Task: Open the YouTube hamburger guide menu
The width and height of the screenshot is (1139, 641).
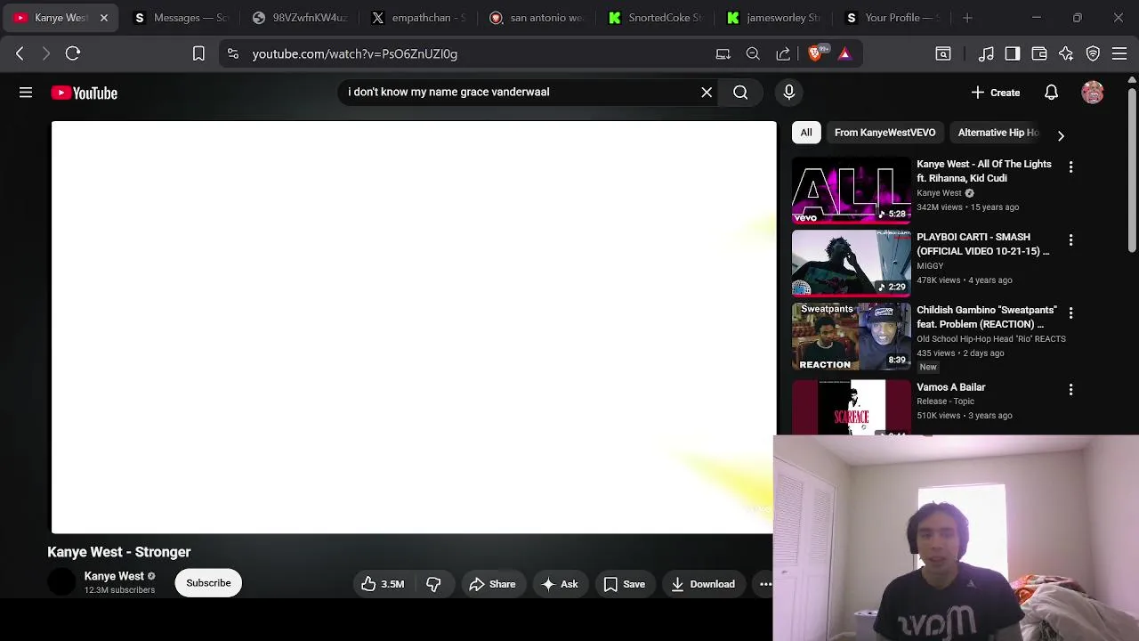Action: 26,93
